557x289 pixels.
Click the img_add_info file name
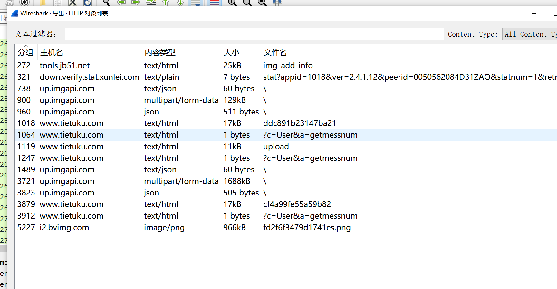[288, 66]
